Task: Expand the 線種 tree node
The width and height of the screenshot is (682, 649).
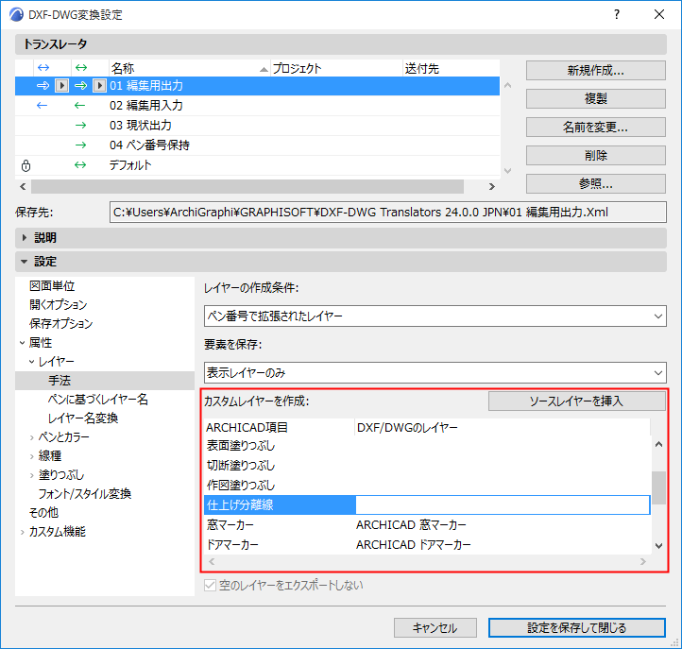Action: click(32, 456)
